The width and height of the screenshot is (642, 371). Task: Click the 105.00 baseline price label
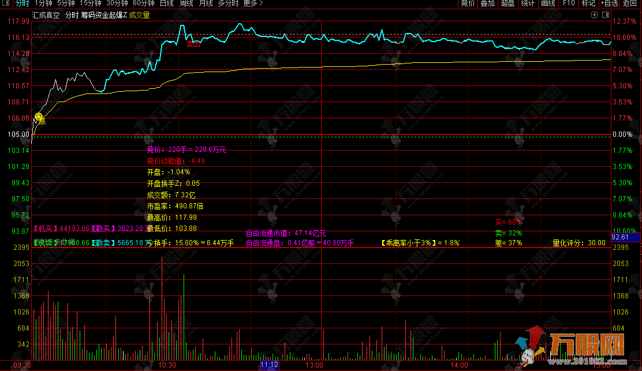[x=18, y=134]
